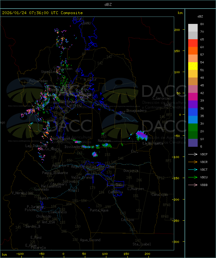The height and width of the screenshot is (258, 216).
Task: Click the orange VBCR arrow icon
Action: point(193,162)
